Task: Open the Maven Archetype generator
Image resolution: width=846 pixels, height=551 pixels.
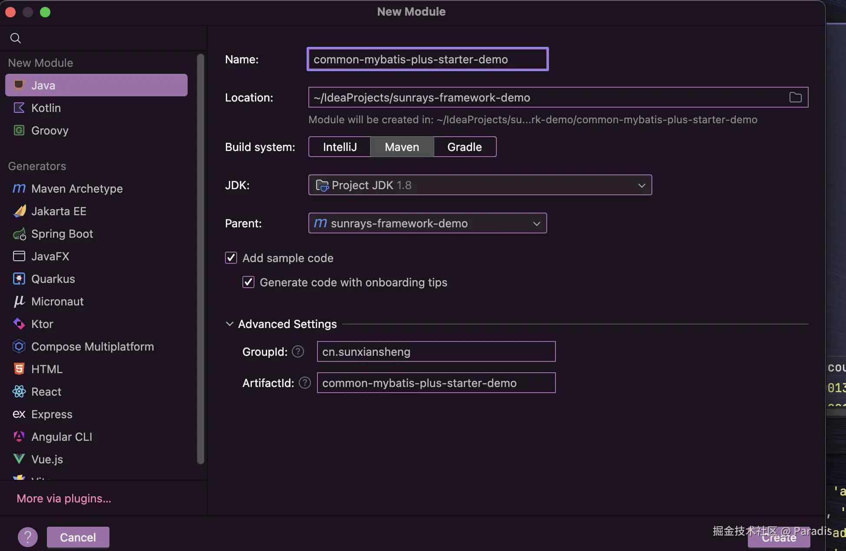Action: (x=76, y=189)
